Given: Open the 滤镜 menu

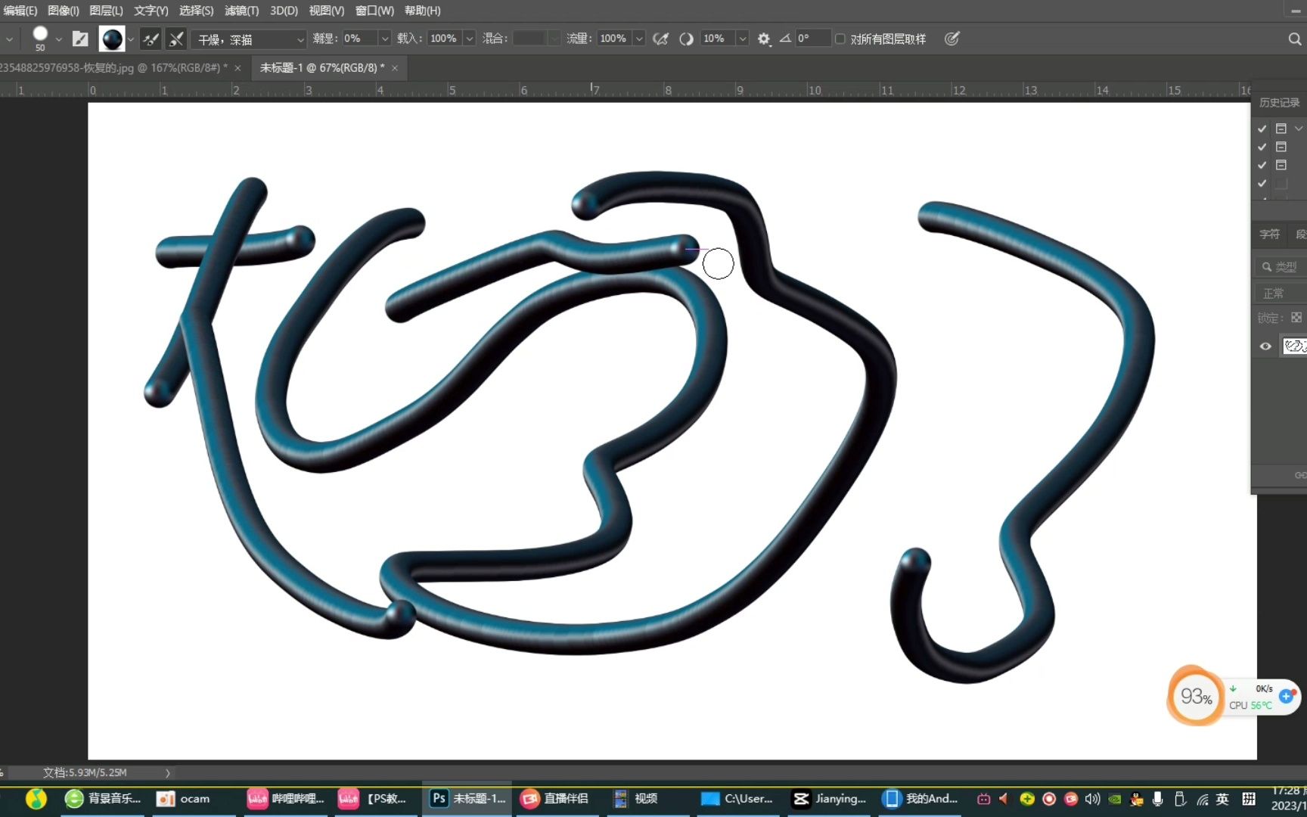Looking at the screenshot, I should point(241,11).
